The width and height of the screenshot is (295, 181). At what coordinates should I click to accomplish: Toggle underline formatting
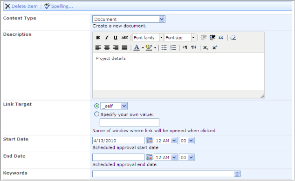[116, 38]
